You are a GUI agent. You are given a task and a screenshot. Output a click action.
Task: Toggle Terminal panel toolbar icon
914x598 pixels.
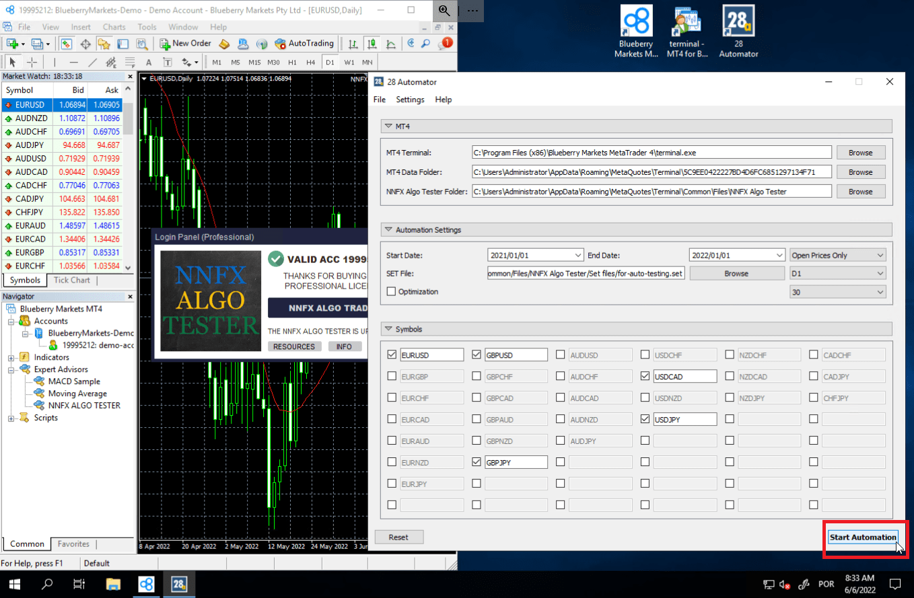click(x=122, y=44)
